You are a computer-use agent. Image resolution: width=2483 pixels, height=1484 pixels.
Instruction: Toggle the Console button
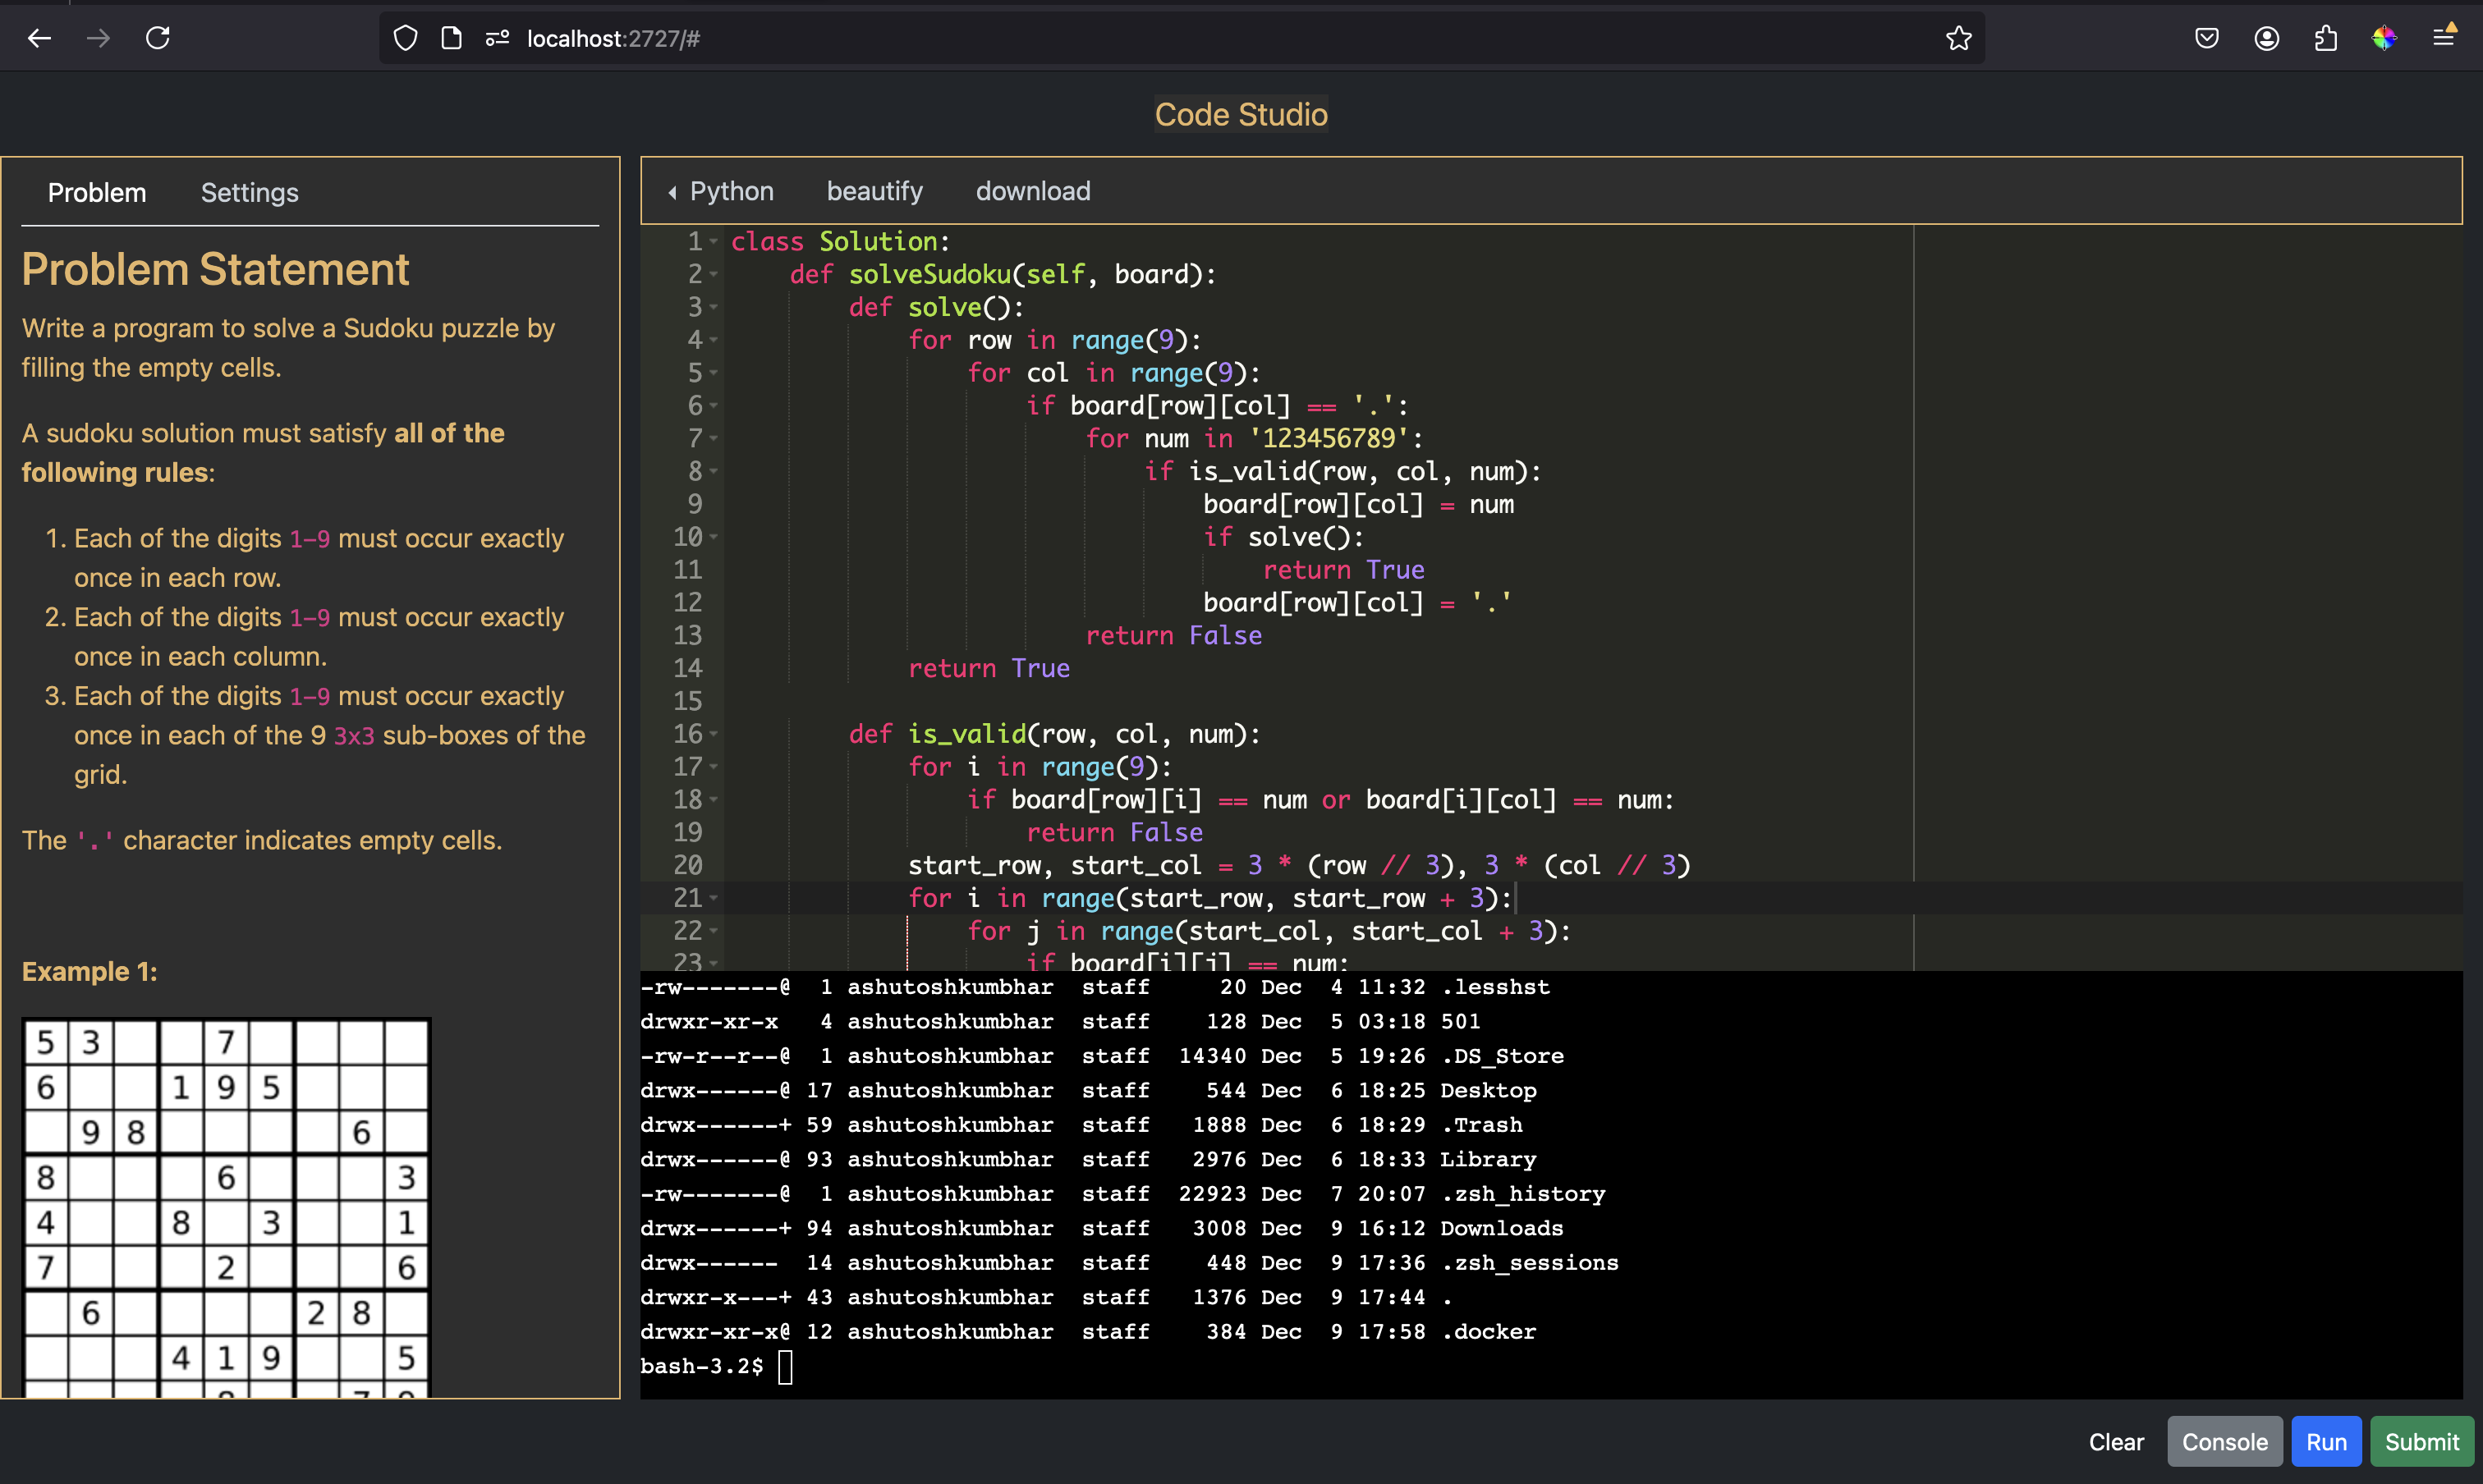(2224, 1441)
